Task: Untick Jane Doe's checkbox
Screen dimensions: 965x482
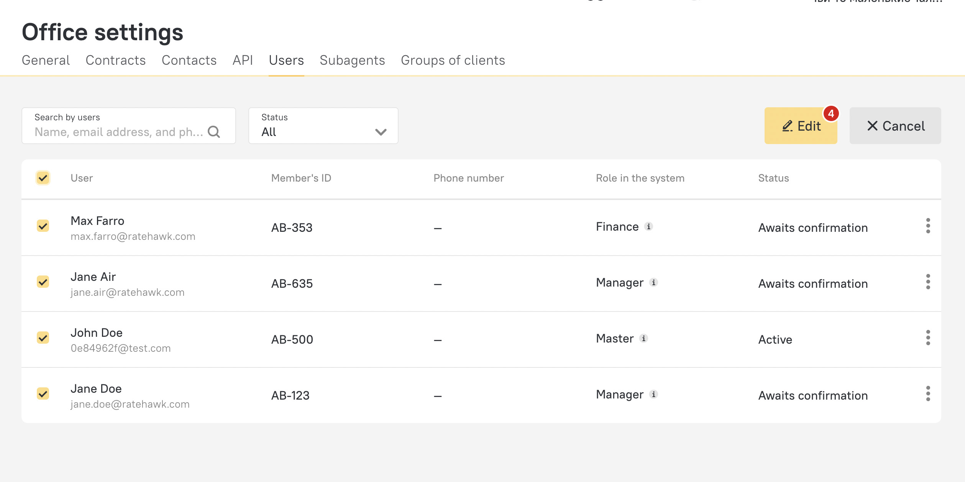Action: tap(43, 394)
